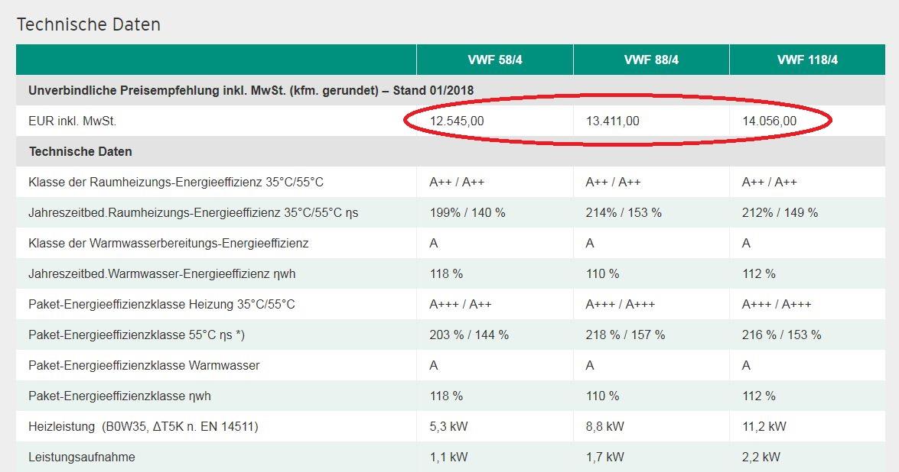Select 112 % in the Paket-Energieeffizienzklasse ηwh row

758,396
